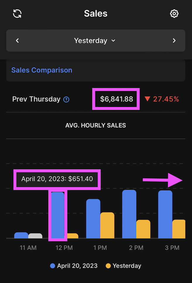Go to previous period with left arrow
The height and width of the screenshot is (283, 192).
(x=17, y=41)
